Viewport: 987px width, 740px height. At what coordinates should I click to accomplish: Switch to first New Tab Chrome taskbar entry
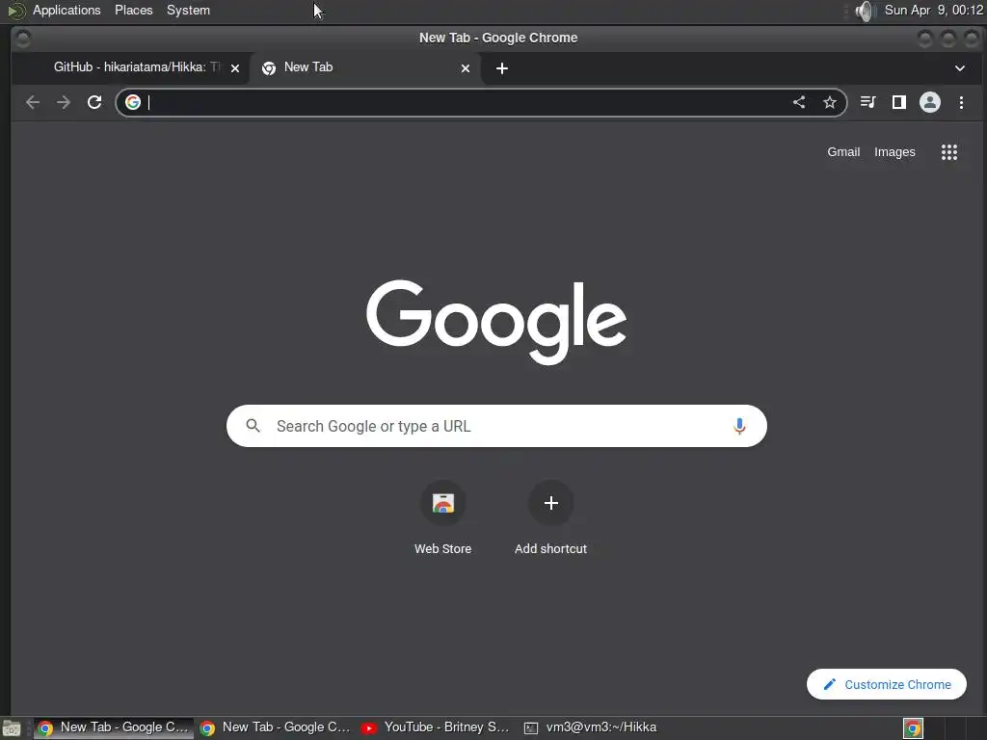114,727
